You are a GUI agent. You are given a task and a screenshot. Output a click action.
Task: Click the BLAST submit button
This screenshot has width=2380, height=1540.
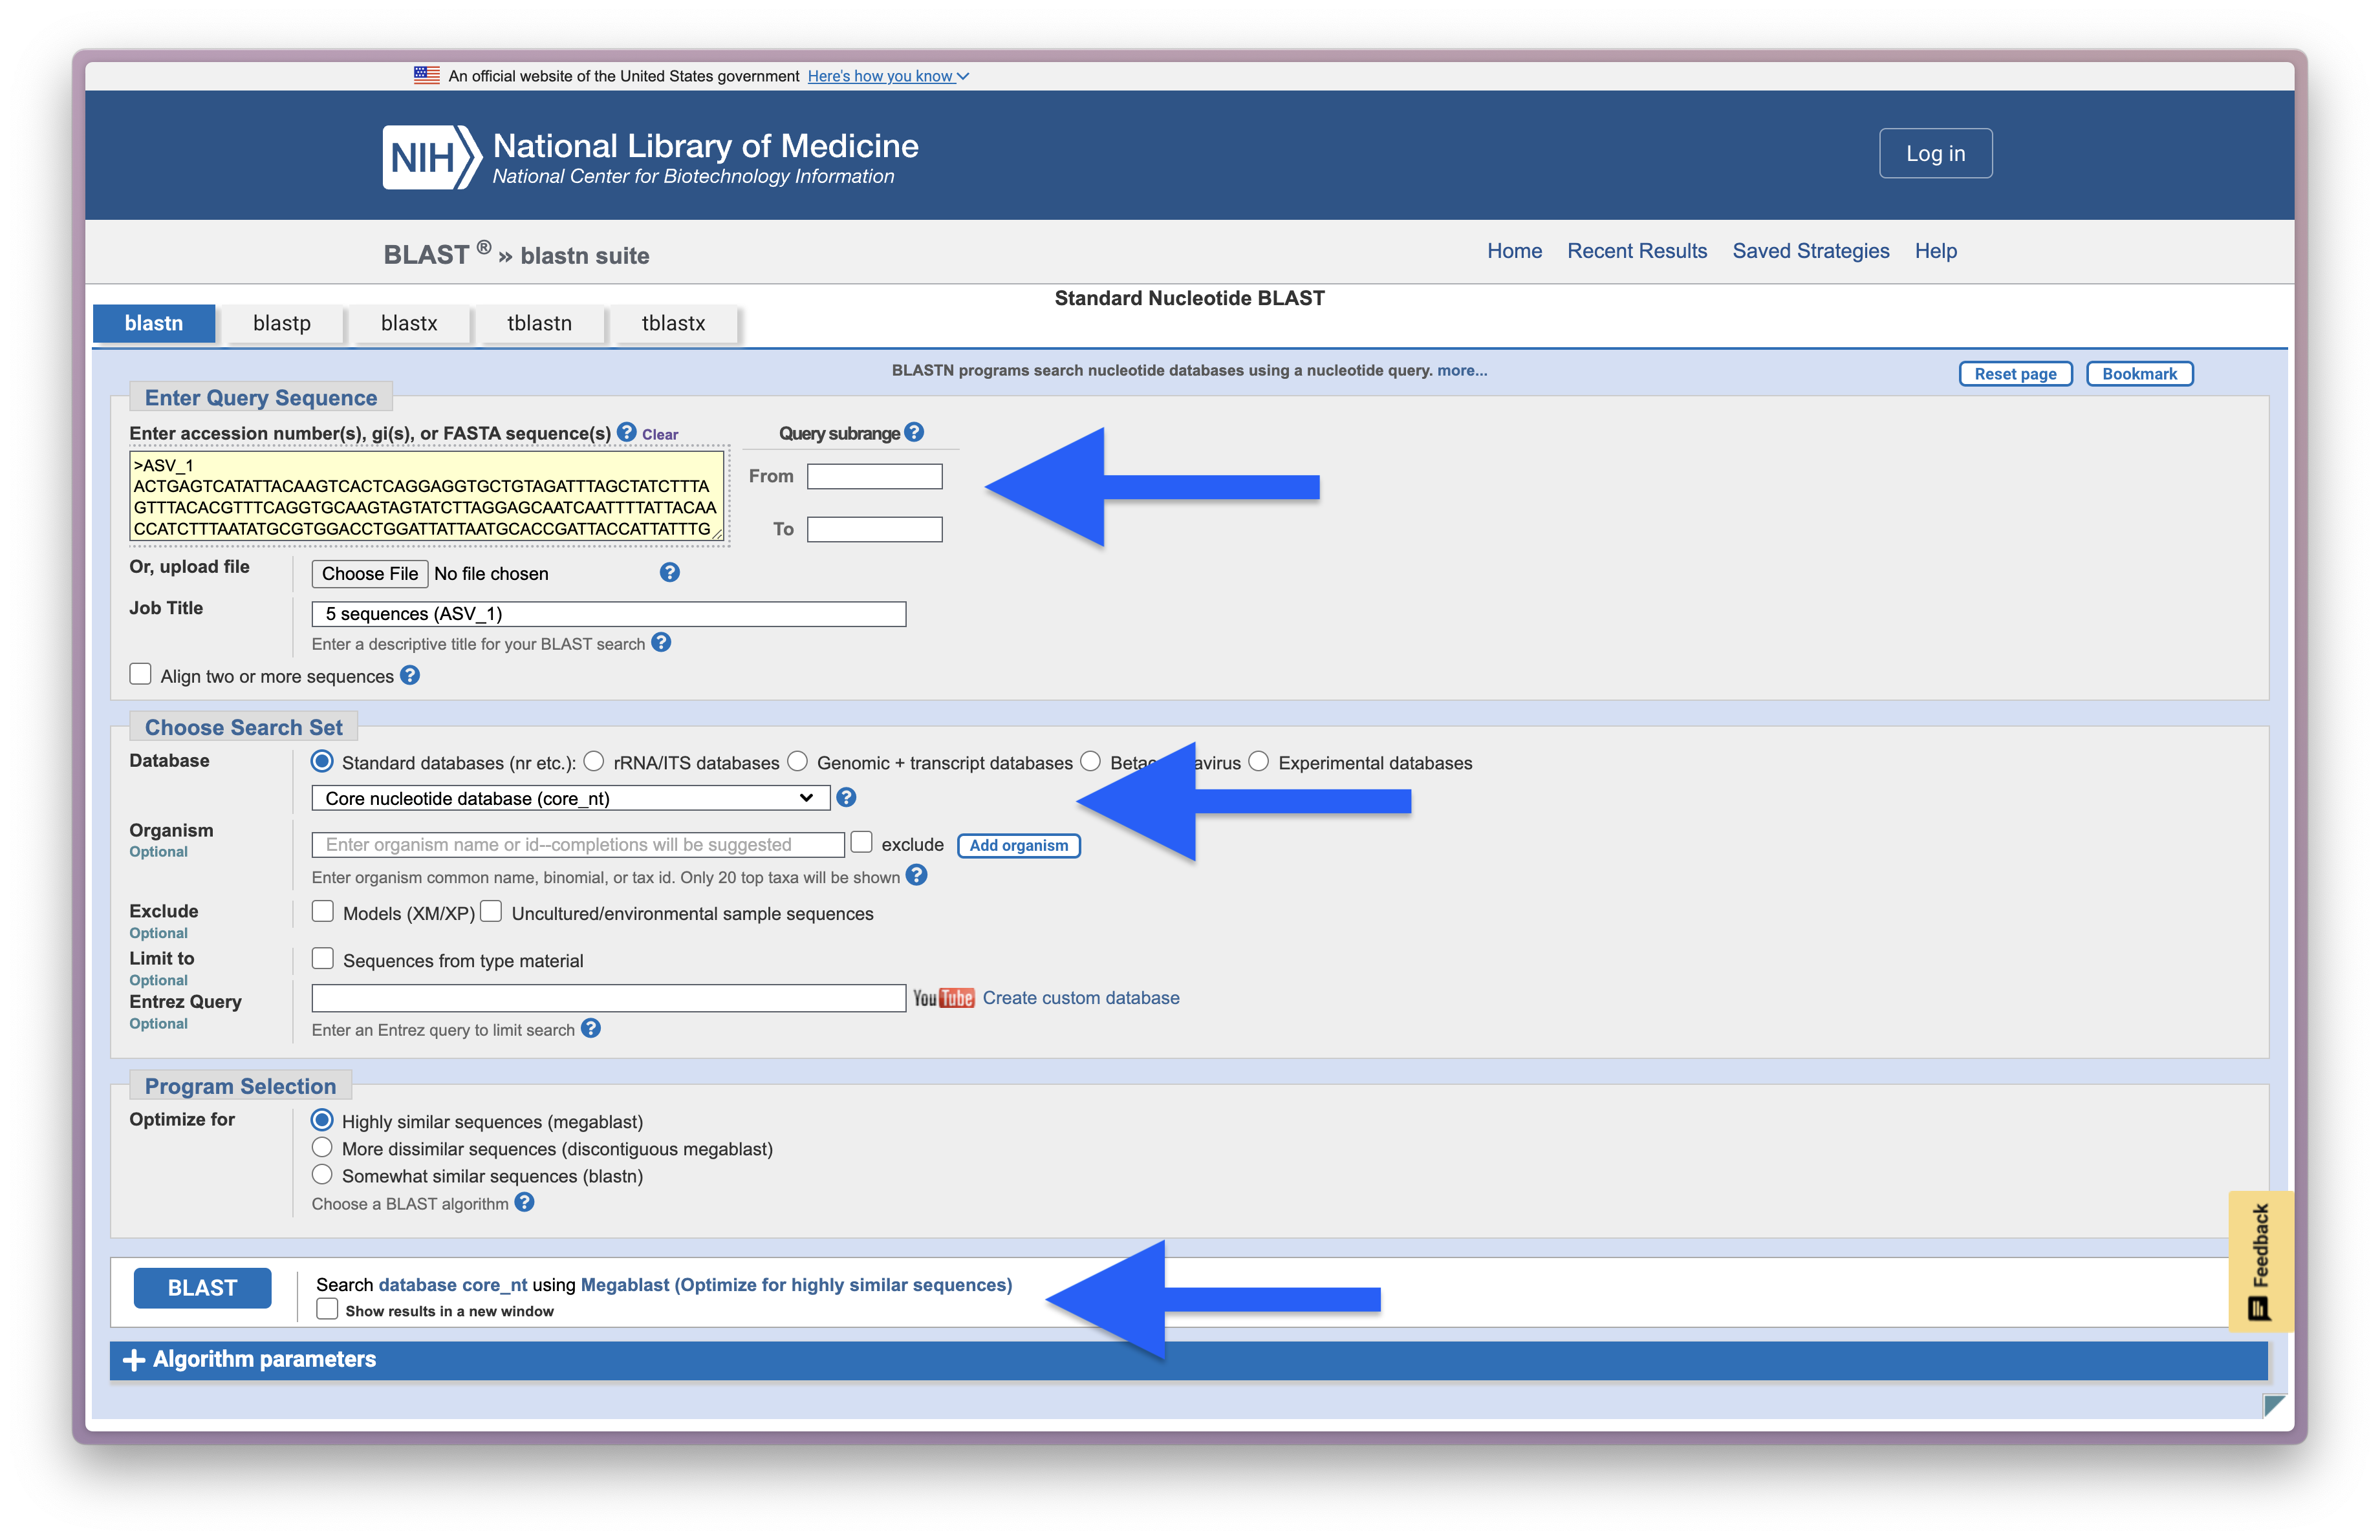pyautogui.click(x=202, y=1287)
